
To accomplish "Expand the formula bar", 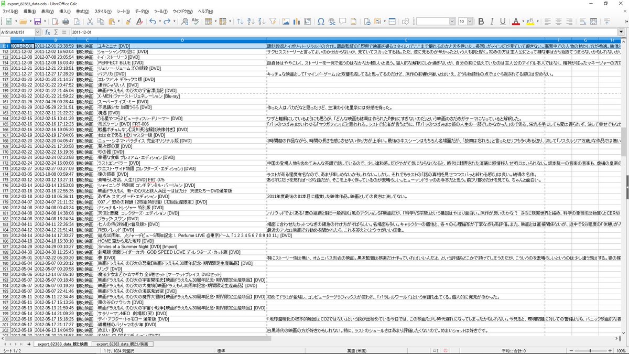I will 621,32.
